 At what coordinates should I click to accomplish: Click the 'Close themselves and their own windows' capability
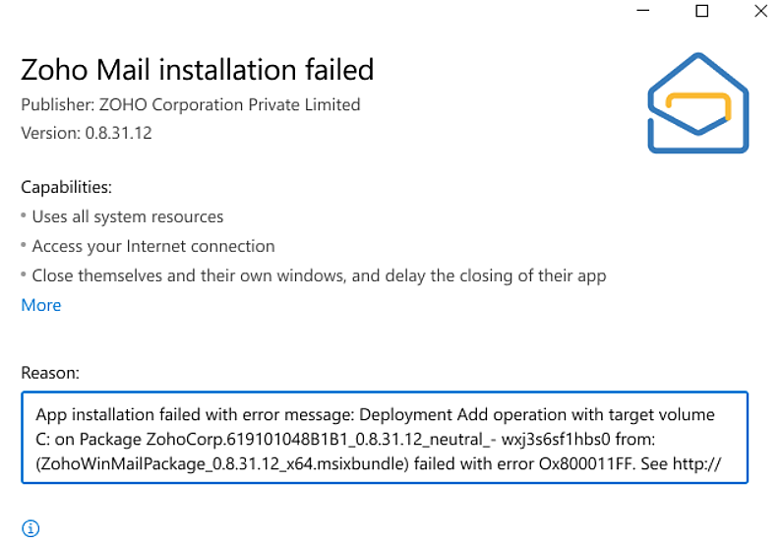pos(319,275)
